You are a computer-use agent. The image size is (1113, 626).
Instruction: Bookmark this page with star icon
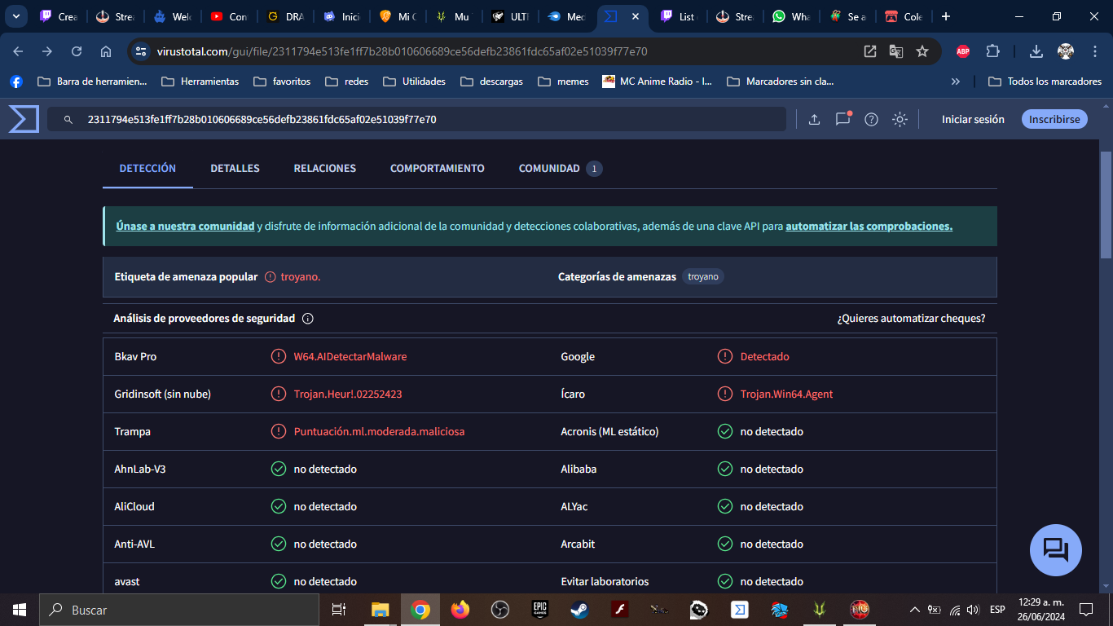(922, 51)
